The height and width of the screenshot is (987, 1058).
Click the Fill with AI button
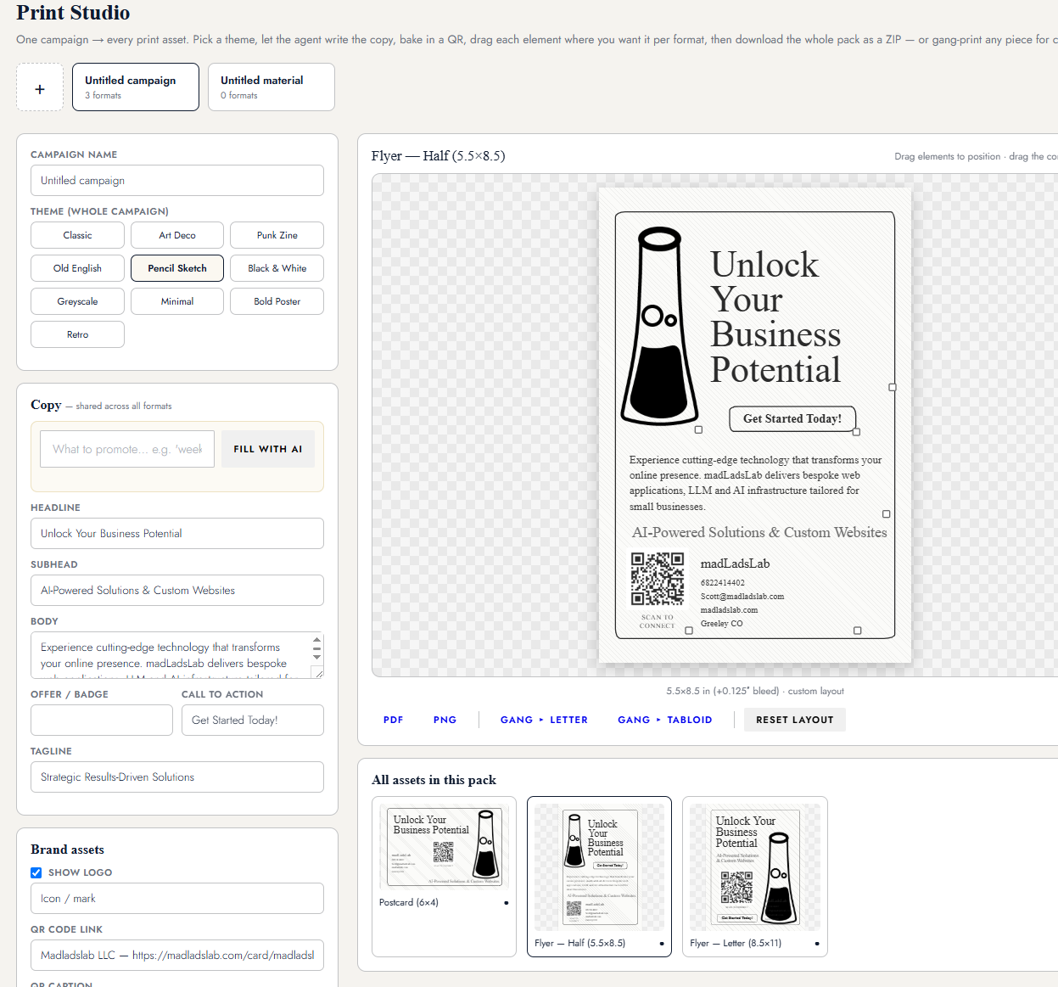click(268, 449)
